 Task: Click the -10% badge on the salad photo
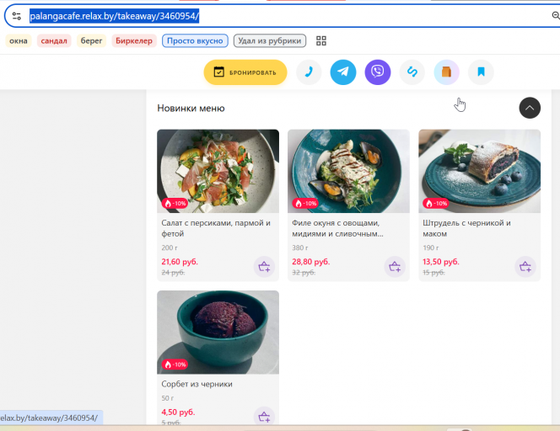click(x=175, y=203)
